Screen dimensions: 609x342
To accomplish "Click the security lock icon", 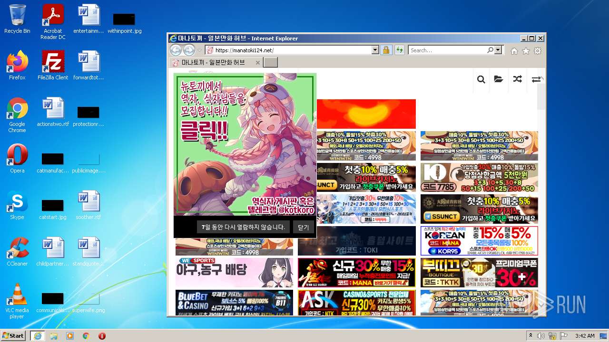I will 386,50.
